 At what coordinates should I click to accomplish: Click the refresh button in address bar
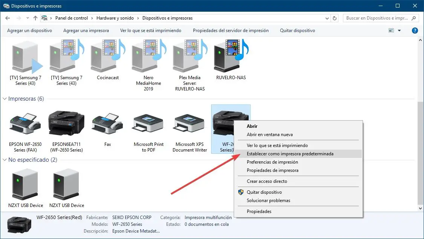335,18
